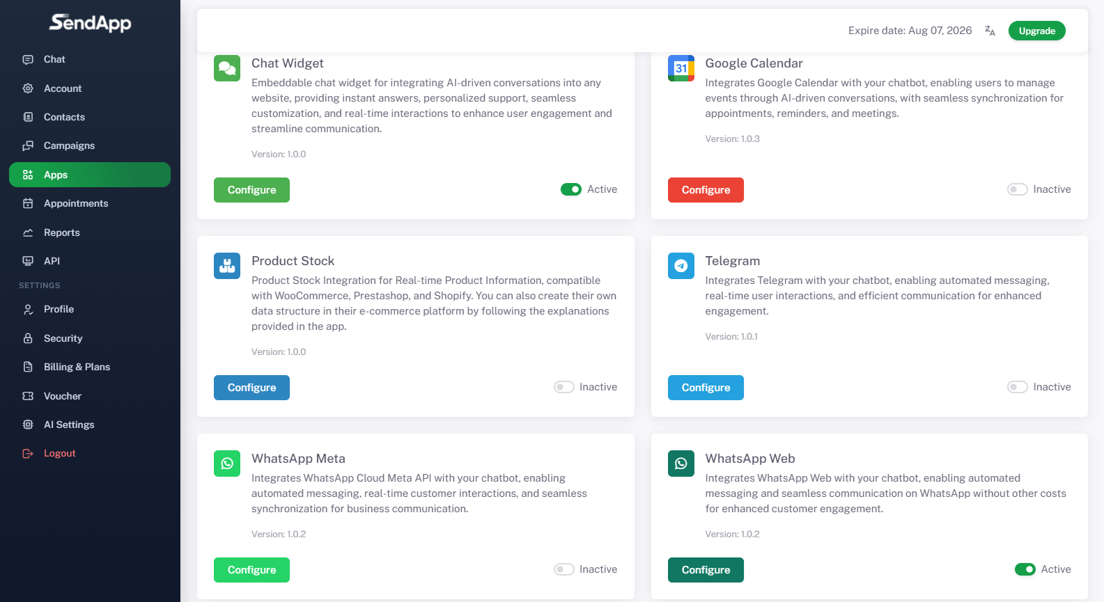Click the Upgrade button
This screenshot has width=1104, height=602.
click(x=1037, y=31)
